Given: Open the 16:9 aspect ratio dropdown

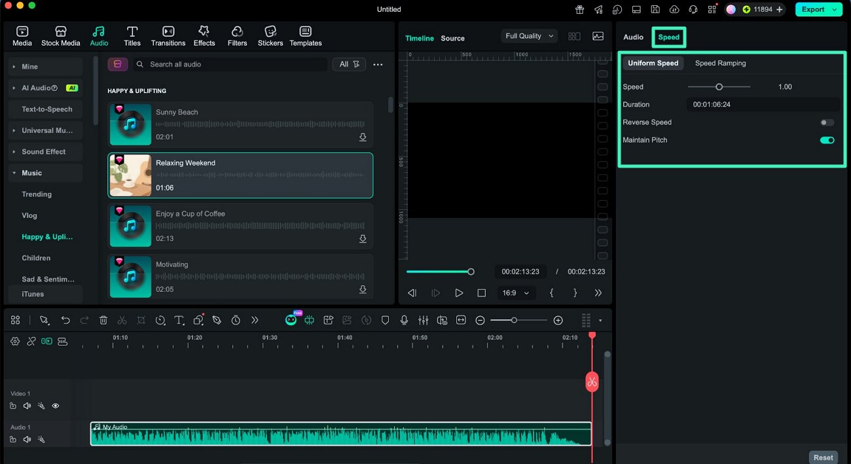Looking at the screenshot, I should 516,293.
